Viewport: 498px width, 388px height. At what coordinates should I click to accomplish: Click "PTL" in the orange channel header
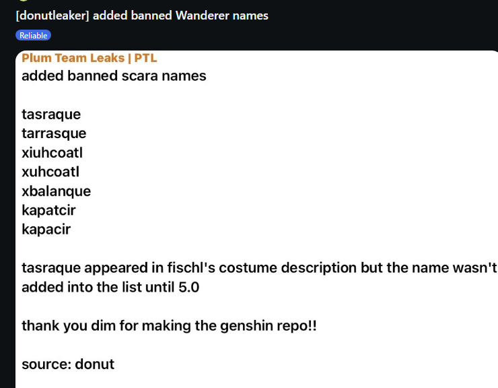click(145, 59)
